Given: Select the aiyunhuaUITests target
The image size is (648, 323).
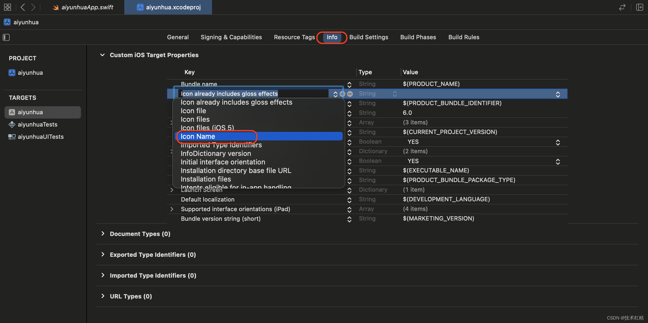Looking at the screenshot, I should [x=36, y=137].
